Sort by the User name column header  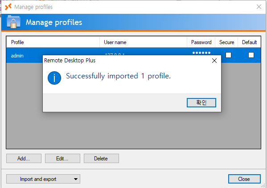(x=143, y=42)
